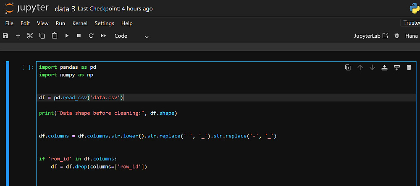This screenshot has height=186, width=420.
Task: Insert a new cell with the plus icon
Action: [x=18, y=36]
